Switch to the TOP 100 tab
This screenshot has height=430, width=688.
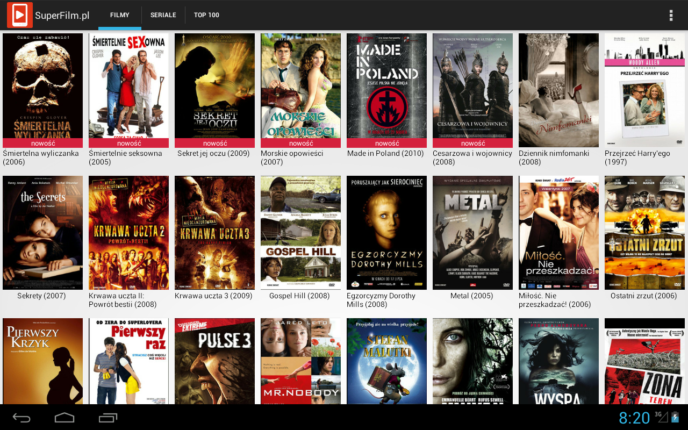(x=206, y=15)
